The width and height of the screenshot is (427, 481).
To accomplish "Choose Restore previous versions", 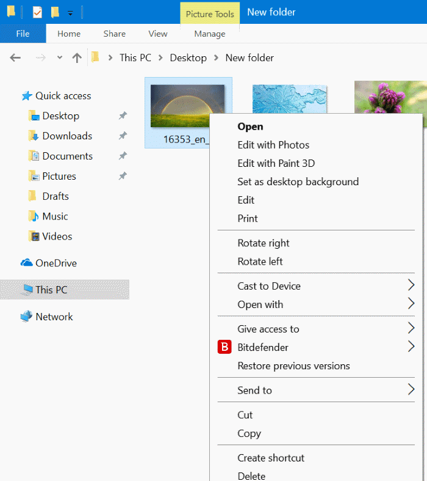I will coord(293,365).
